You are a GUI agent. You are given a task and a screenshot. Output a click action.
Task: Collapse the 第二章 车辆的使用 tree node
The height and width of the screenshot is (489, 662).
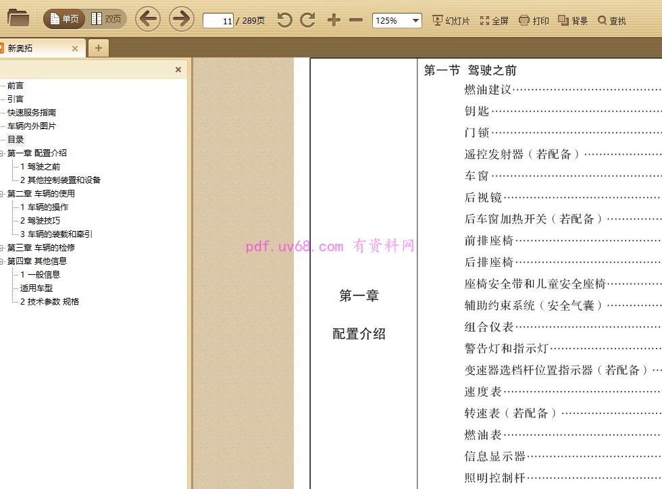[2, 194]
